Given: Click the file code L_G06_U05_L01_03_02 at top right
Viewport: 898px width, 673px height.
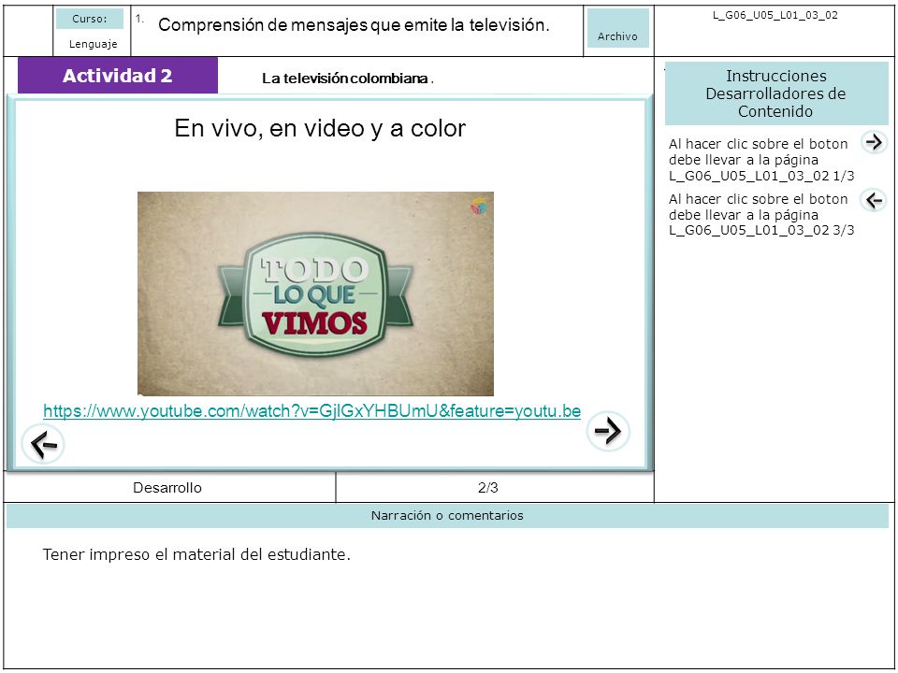Looking at the screenshot, I should pos(775,15).
